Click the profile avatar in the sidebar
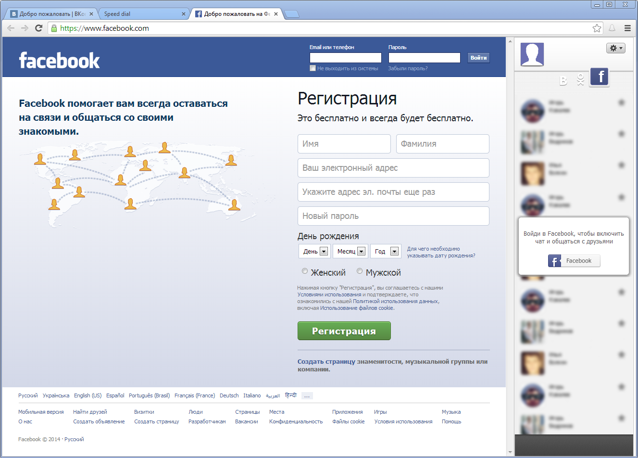The width and height of the screenshot is (638, 458). point(532,54)
